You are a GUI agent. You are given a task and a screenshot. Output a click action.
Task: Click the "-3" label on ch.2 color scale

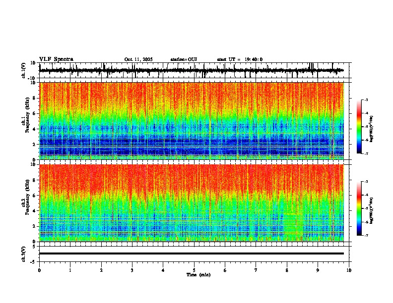pyautogui.click(x=366, y=182)
